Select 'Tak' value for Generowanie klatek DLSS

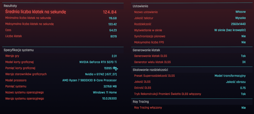(x=243, y=56)
